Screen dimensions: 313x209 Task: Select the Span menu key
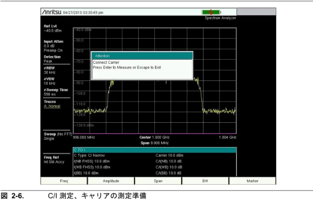click(x=158, y=181)
